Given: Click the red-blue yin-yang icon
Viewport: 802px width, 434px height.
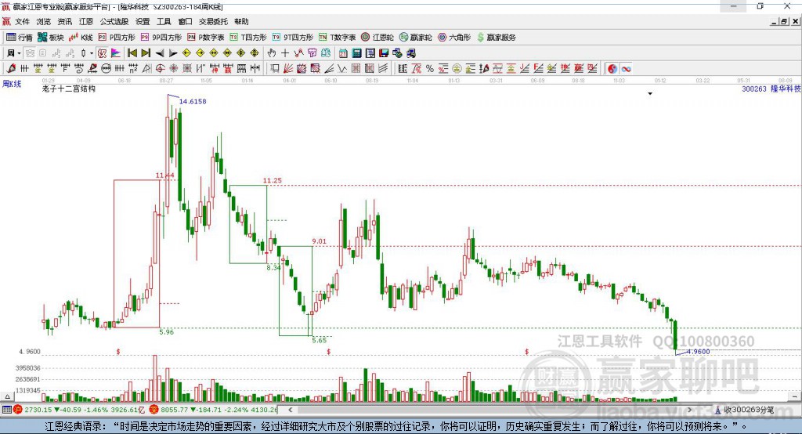Looking at the screenshot, I should point(612,69).
